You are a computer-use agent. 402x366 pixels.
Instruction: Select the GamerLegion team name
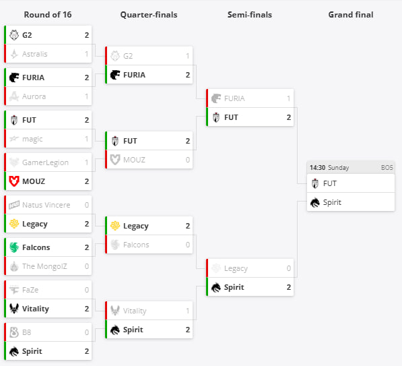point(45,162)
